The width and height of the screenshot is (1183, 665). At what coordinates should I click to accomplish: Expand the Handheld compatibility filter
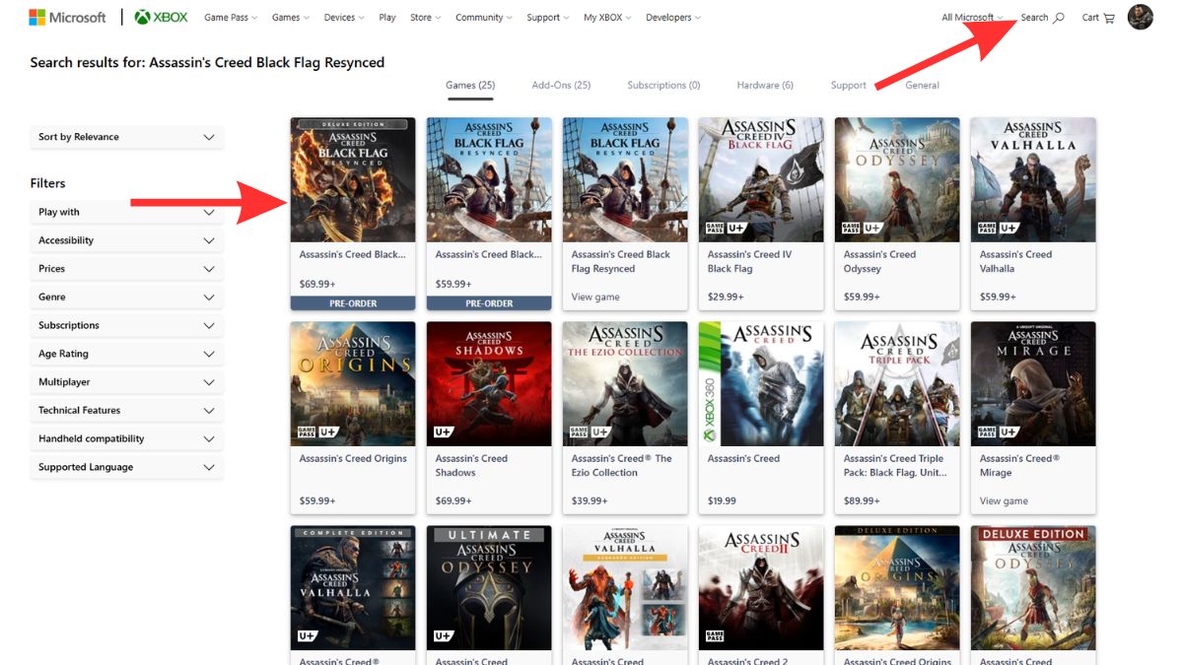(x=126, y=439)
